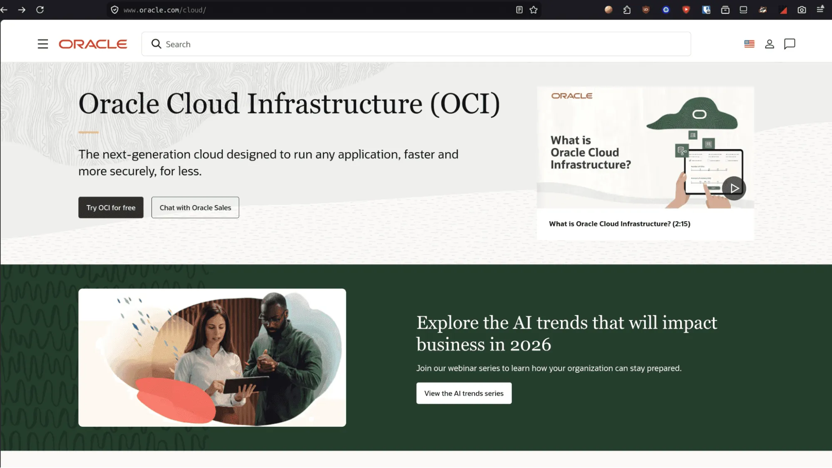Screen dimensions: 832x468
Task: Open the OCI video thumbnail with green cloud
Action: pyautogui.click(x=645, y=147)
